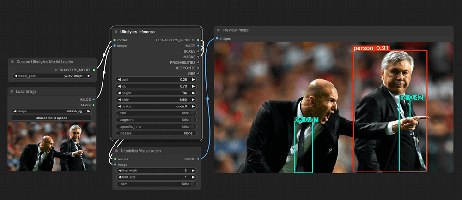
Task: Click the detection result preview image
Action: (x=334, y=107)
